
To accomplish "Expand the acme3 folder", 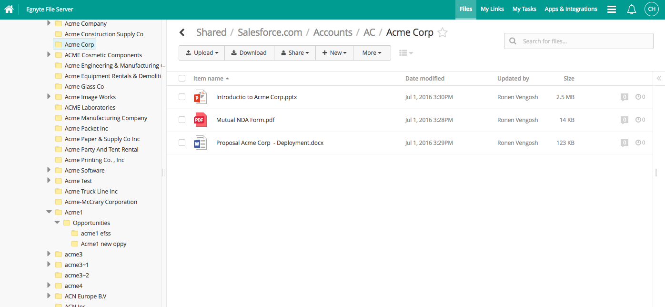I will point(49,254).
